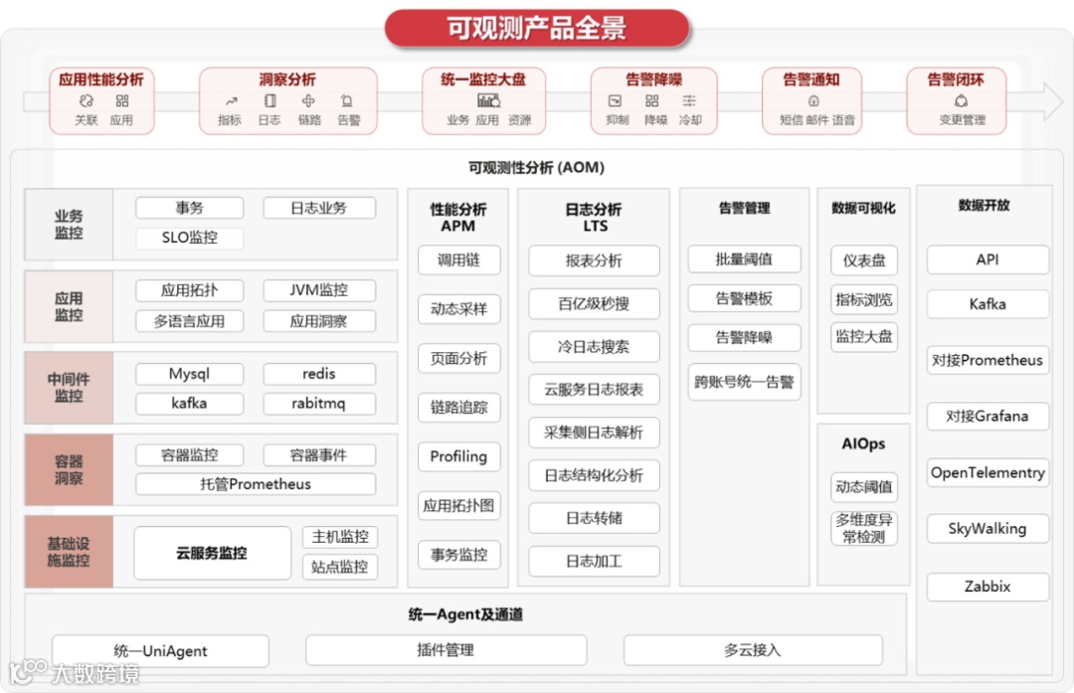Select the 多维度异常检测 box
Image resolution: width=1074 pixels, height=693 pixels.
click(x=864, y=528)
